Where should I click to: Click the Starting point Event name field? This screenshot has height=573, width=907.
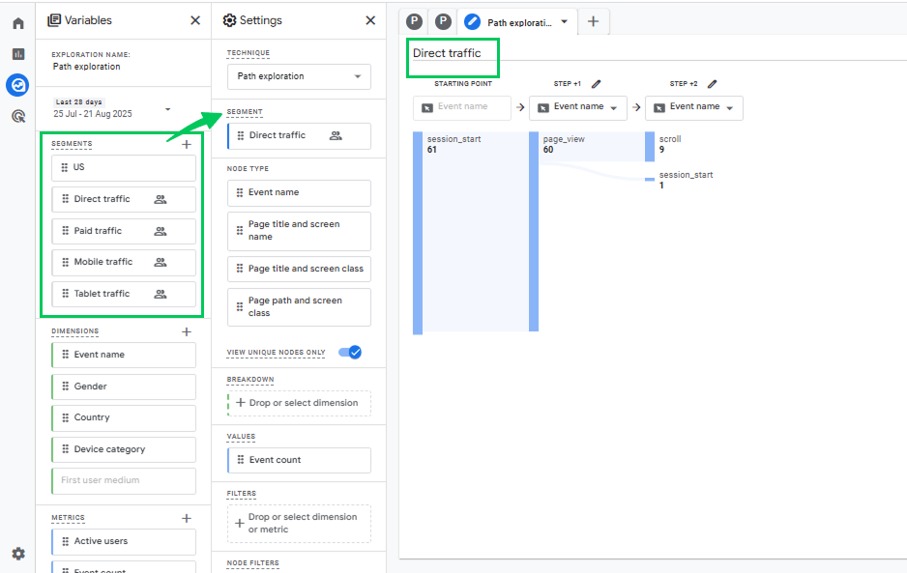pyautogui.click(x=462, y=107)
